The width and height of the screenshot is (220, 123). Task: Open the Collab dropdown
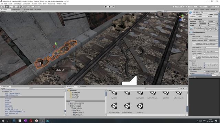click(177, 6)
